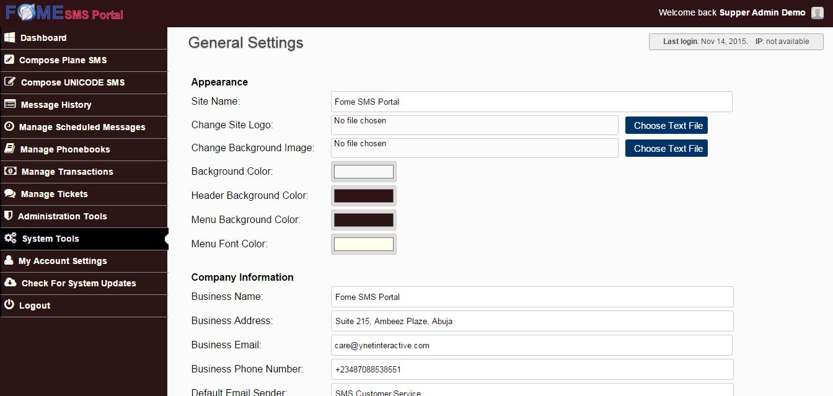Screen dimensions: 833x396
Task: Pick the Menu Font Color swatch
Action: click(364, 244)
